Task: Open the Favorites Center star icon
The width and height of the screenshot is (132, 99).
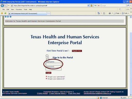Action: coord(2,13)
